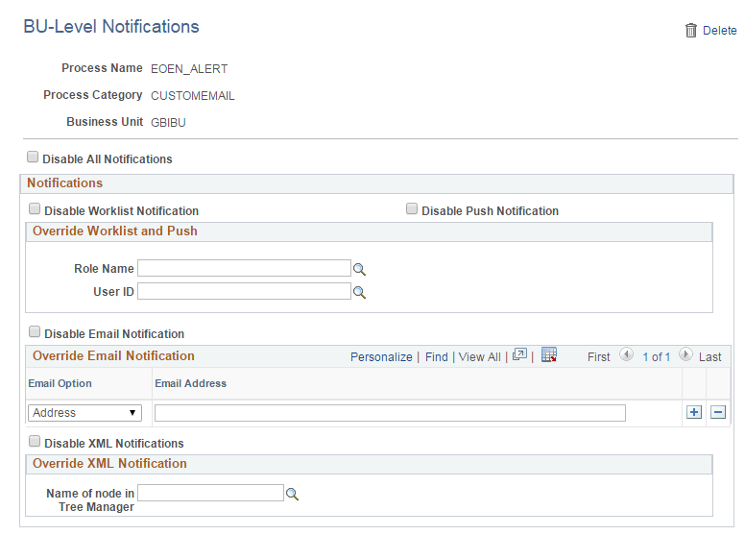
Task: Open the Tree Manager node lookup magnifier
Action: click(x=292, y=494)
